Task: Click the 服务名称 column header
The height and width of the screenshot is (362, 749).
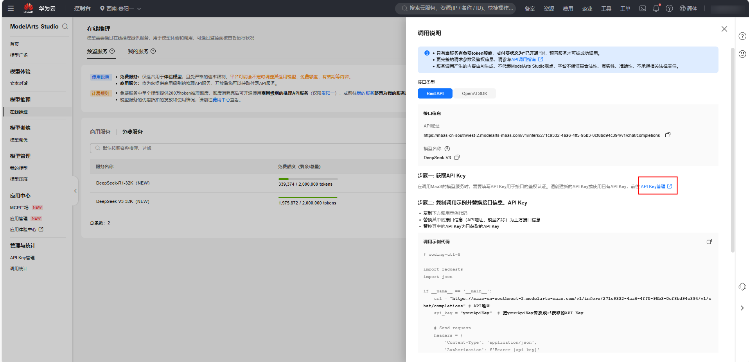Action: (104, 167)
